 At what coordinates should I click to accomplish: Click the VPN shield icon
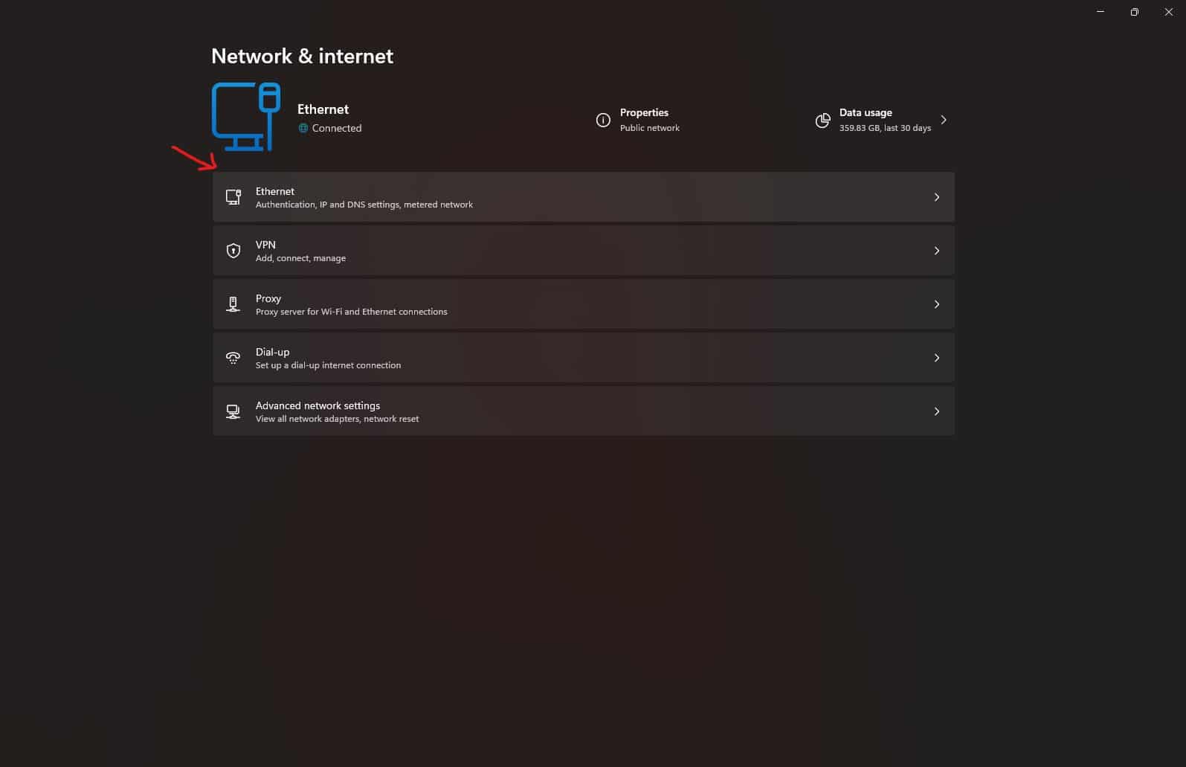click(x=233, y=251)
